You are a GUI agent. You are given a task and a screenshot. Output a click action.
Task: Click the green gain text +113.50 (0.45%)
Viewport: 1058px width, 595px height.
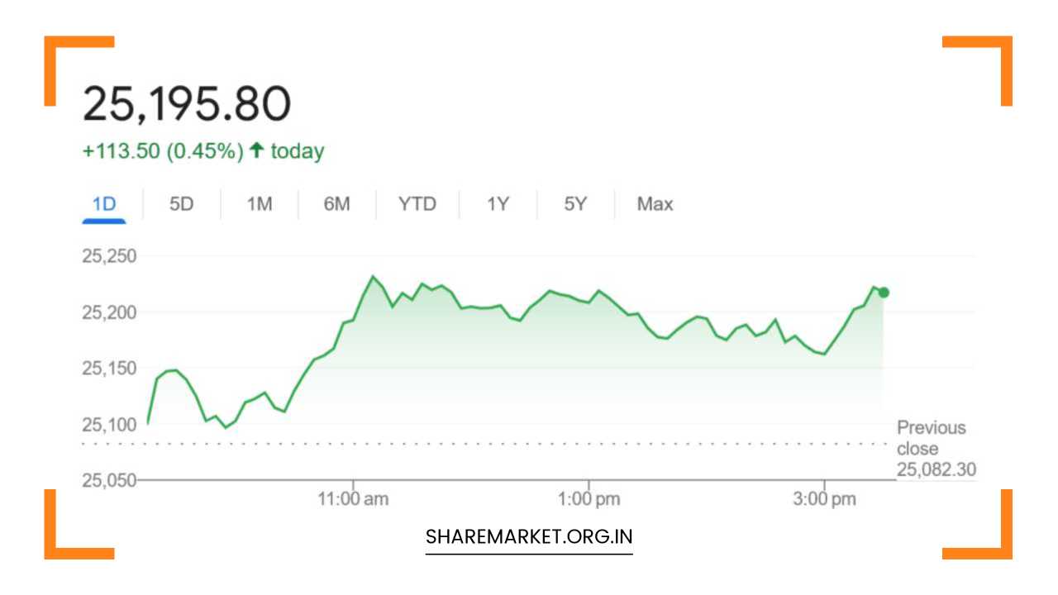click(x=162, y=150)
